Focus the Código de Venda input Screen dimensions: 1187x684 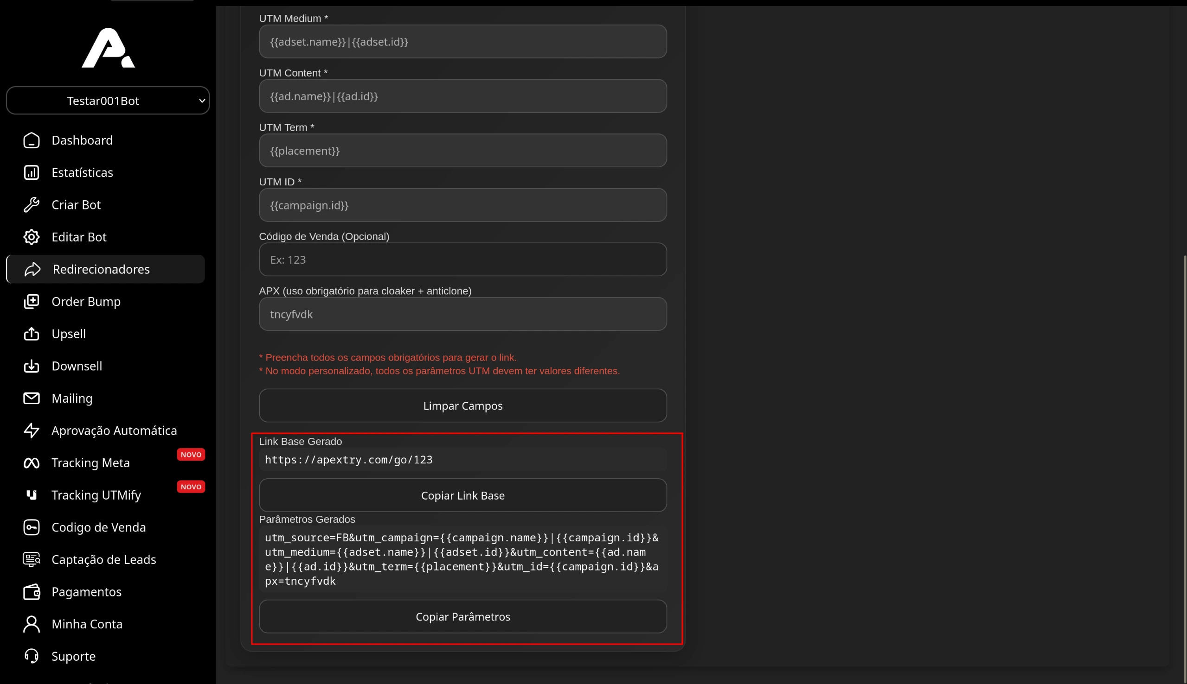click(x=462, y=260)
